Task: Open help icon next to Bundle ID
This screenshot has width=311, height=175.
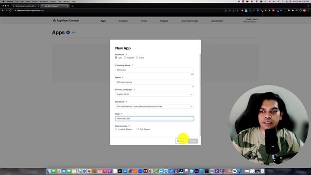Action: (126, 102)
